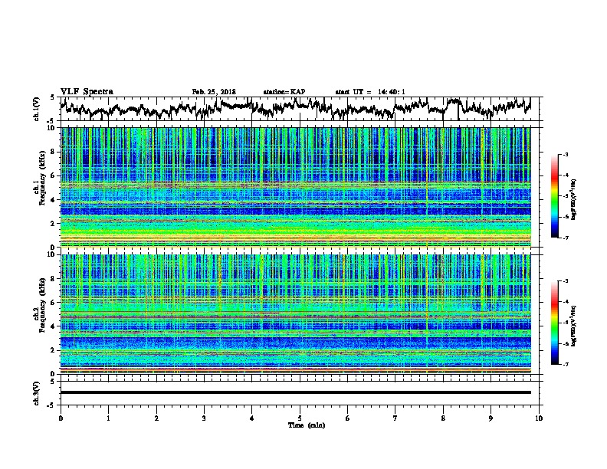This screenshot has width=607, height=469.
Task: Click the black ch.3(V) flat trace line
Action: (x=295, y=392)
